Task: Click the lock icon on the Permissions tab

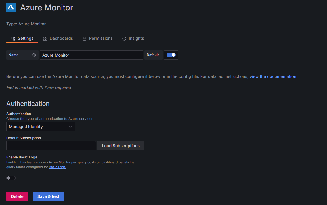Action: pos(85,38)
